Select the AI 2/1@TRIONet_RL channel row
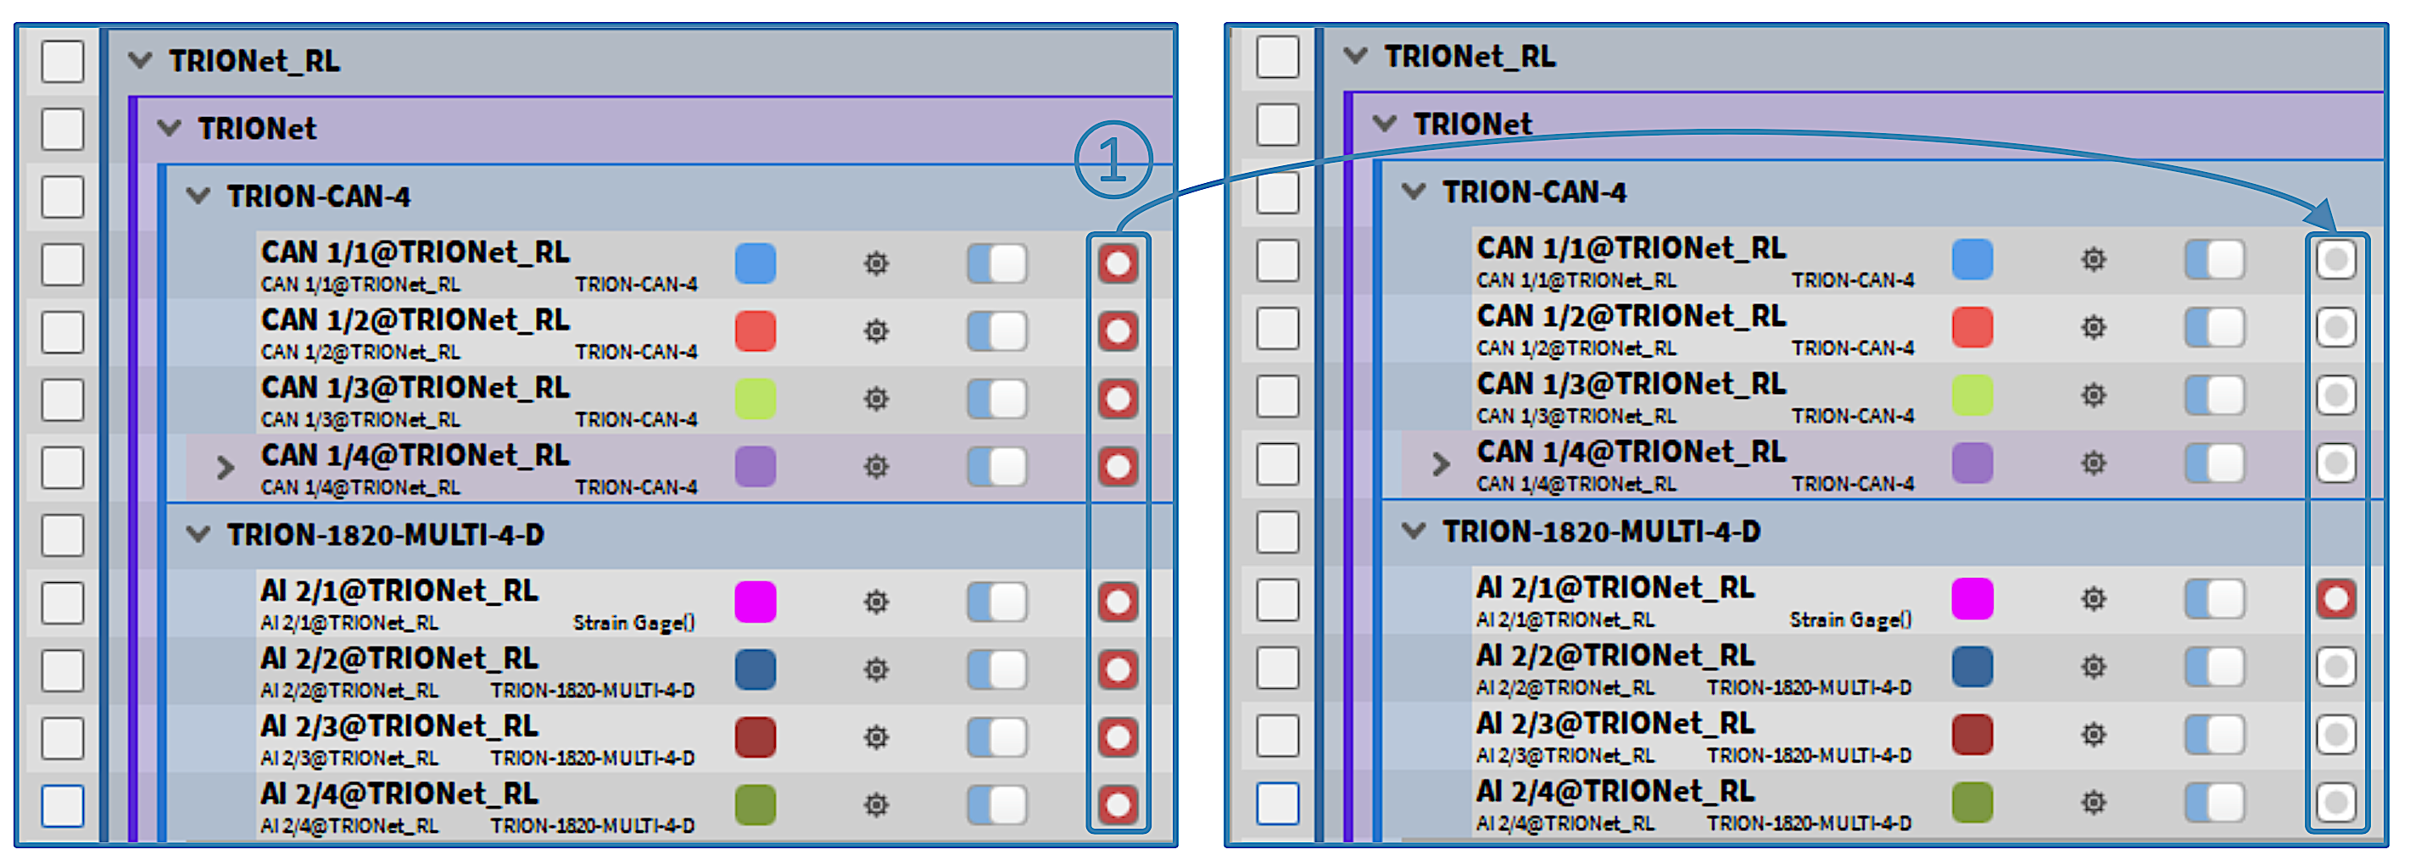 click(402, 591)
